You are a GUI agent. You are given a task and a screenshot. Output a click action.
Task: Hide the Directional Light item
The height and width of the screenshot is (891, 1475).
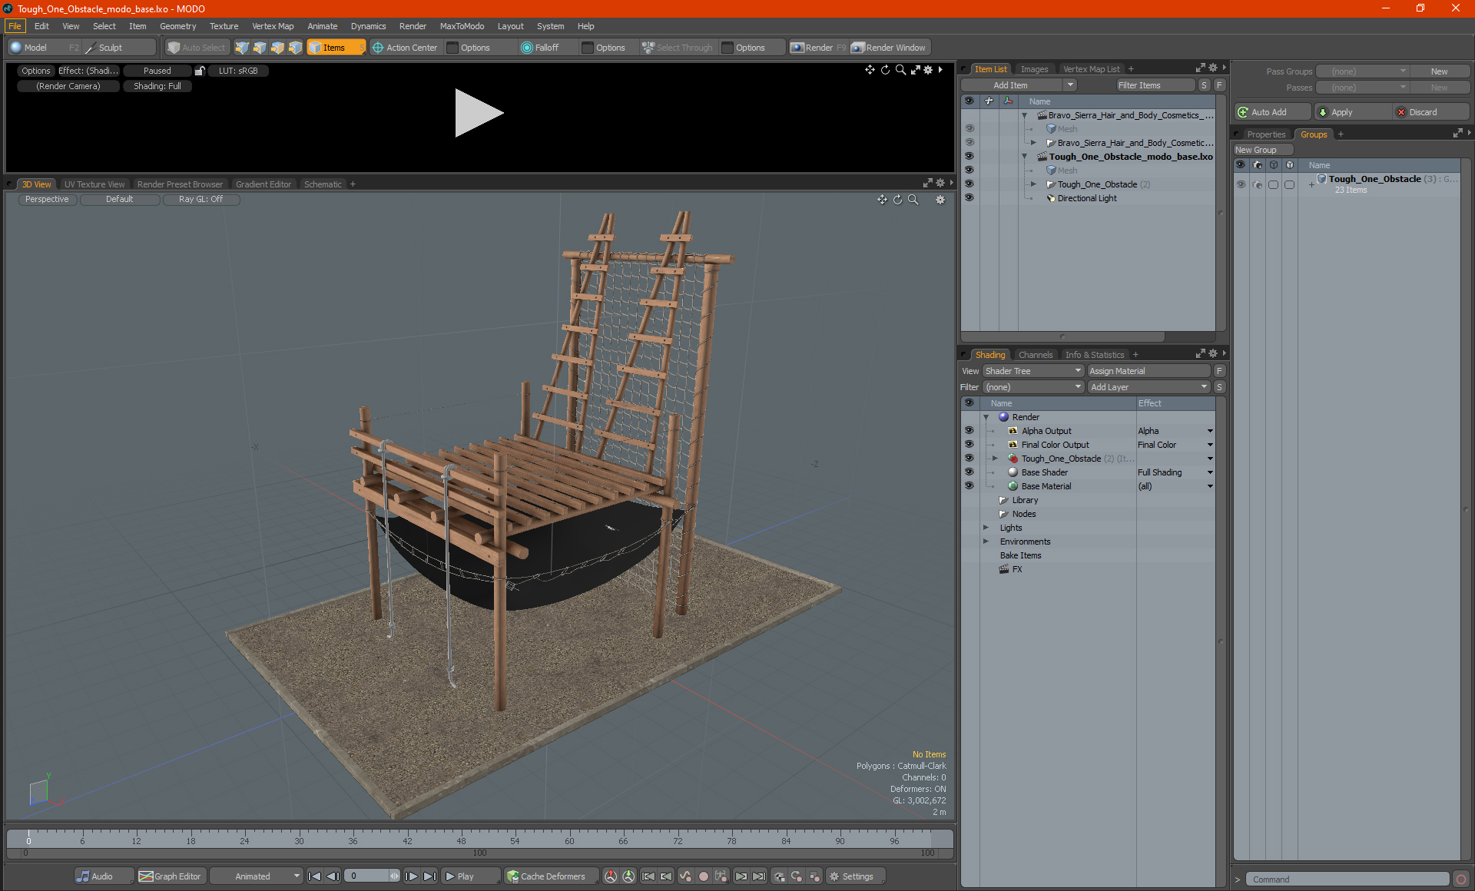pyautogui.click(x=969, y=198)
